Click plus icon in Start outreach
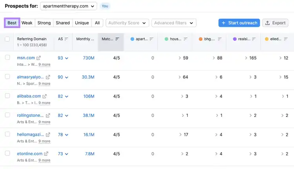Screen dimensions: 294x169 223,23
